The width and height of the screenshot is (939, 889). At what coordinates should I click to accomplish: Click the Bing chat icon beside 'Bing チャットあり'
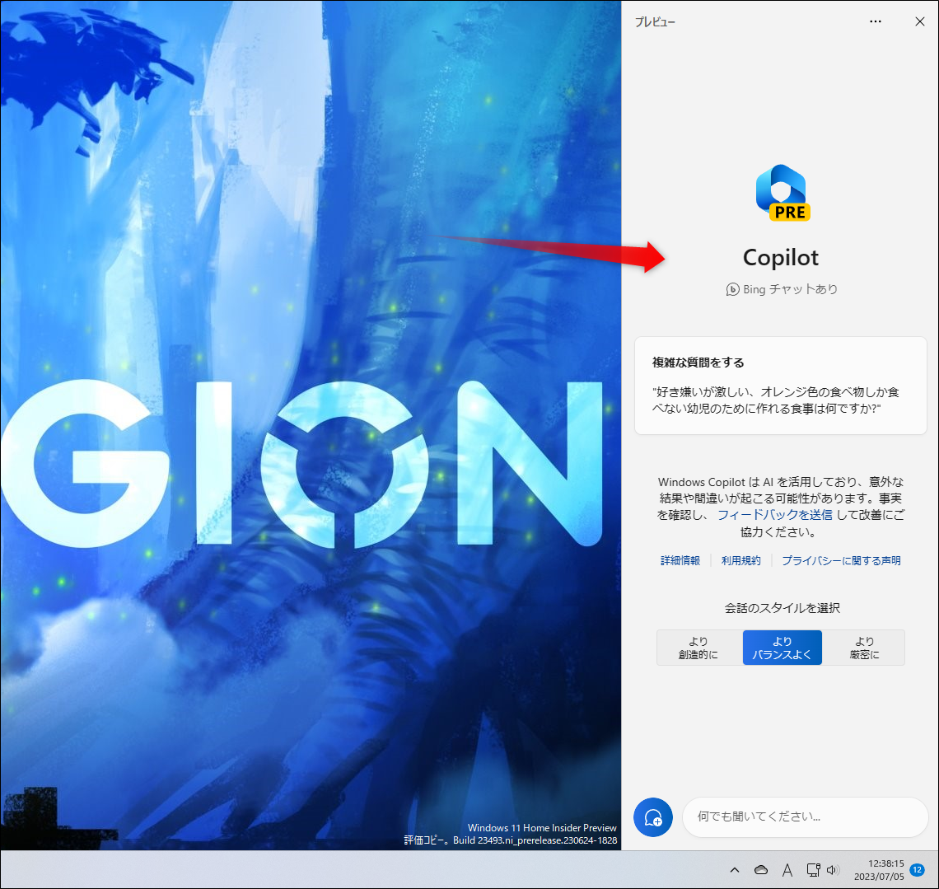(x=732, y=289)
